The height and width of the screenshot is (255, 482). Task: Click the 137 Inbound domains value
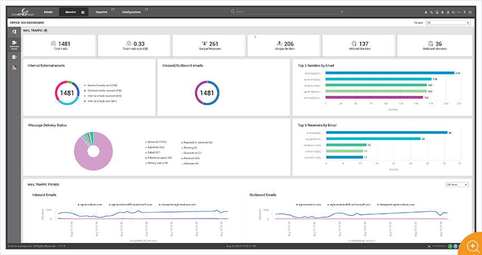point(363,44)
